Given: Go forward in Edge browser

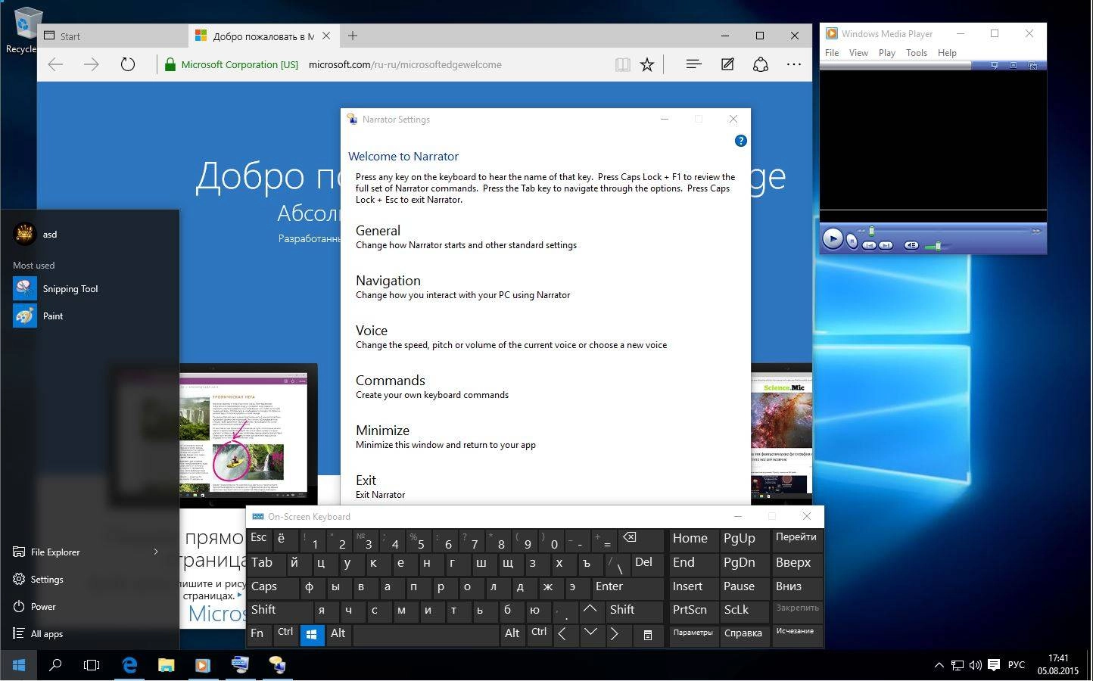Looking at the screenshot, I should pyautogui.click(x=92, y=64).
